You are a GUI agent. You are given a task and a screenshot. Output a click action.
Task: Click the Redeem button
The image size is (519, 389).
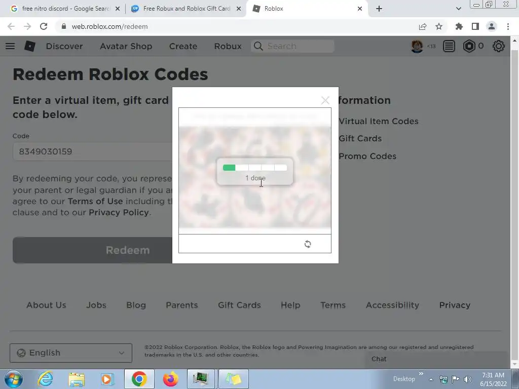tap(92, 250)
